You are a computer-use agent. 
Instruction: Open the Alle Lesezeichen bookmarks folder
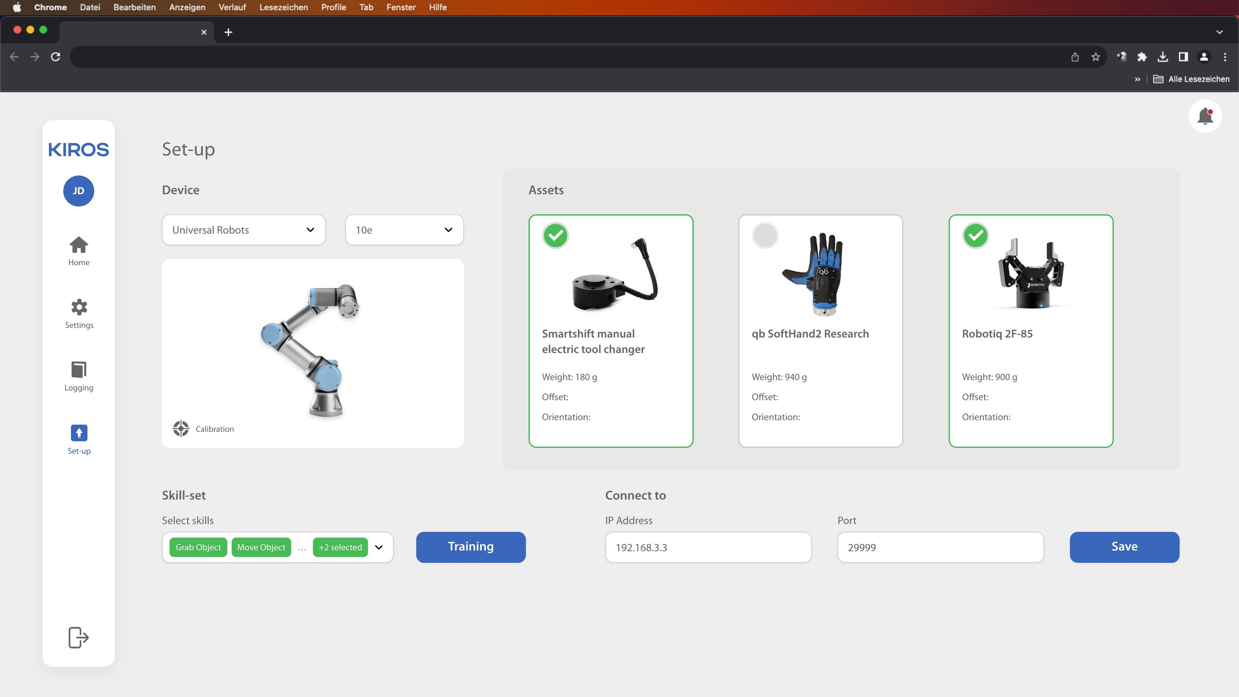click(x=1191, y=79)
